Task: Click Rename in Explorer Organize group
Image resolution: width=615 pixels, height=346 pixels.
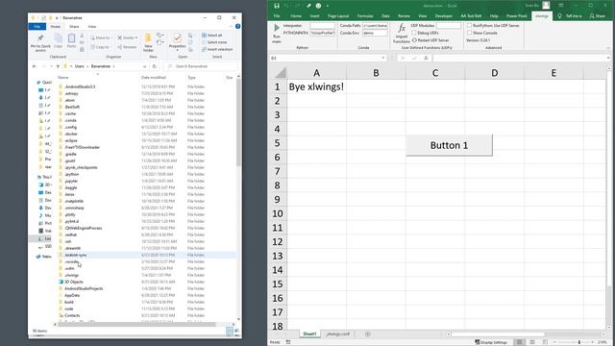Action: pos(127,47)
